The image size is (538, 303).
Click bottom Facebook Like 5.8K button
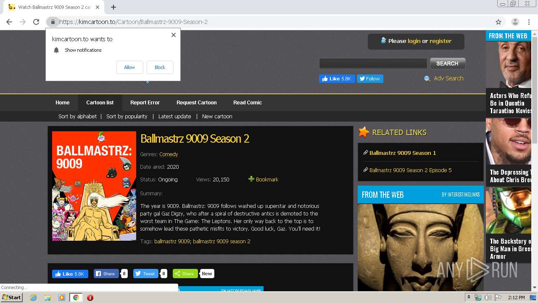[x=70, y=274]
